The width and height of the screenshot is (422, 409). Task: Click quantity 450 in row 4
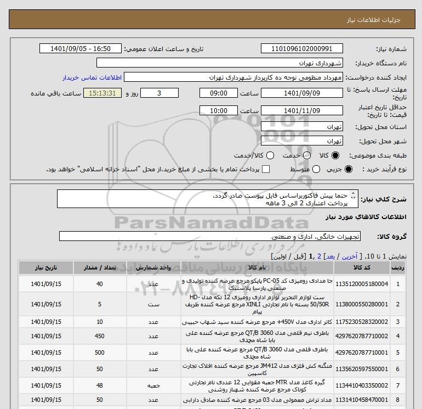[100, 336]
